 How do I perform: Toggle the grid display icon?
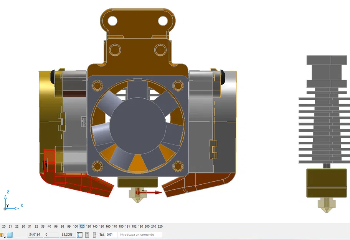(10, 235)
